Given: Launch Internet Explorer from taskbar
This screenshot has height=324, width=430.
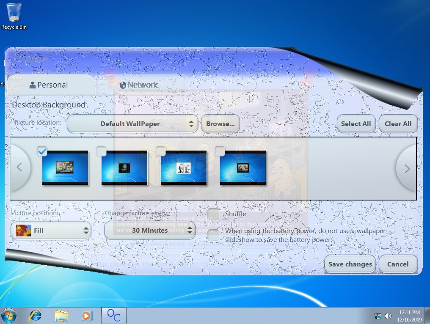Looking at the screenshot, I should [36, 316].
